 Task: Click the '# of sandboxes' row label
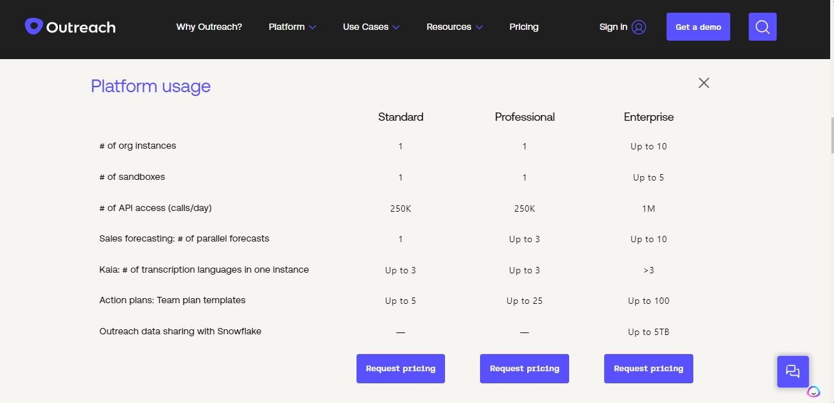coord(132,177)
